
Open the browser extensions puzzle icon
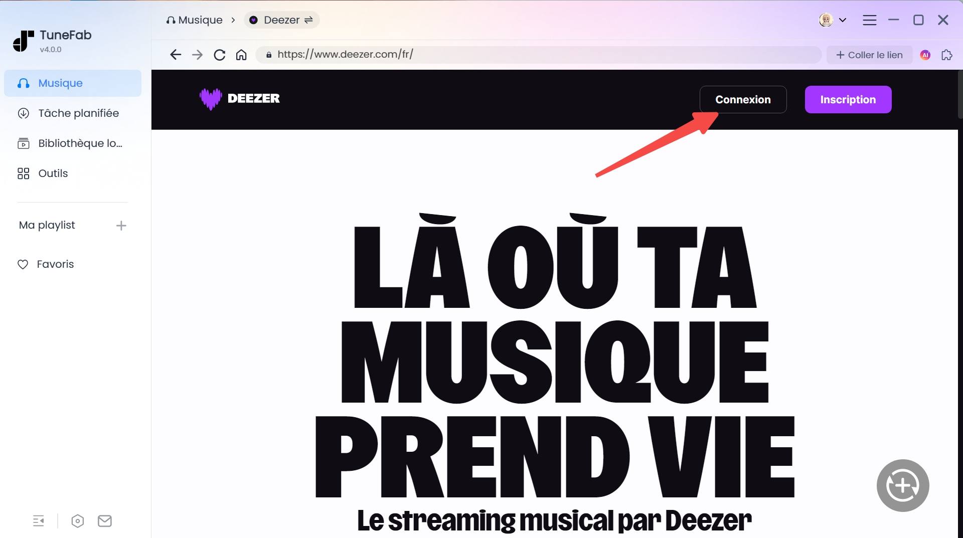pyautogui.click(x=947, y=55)
